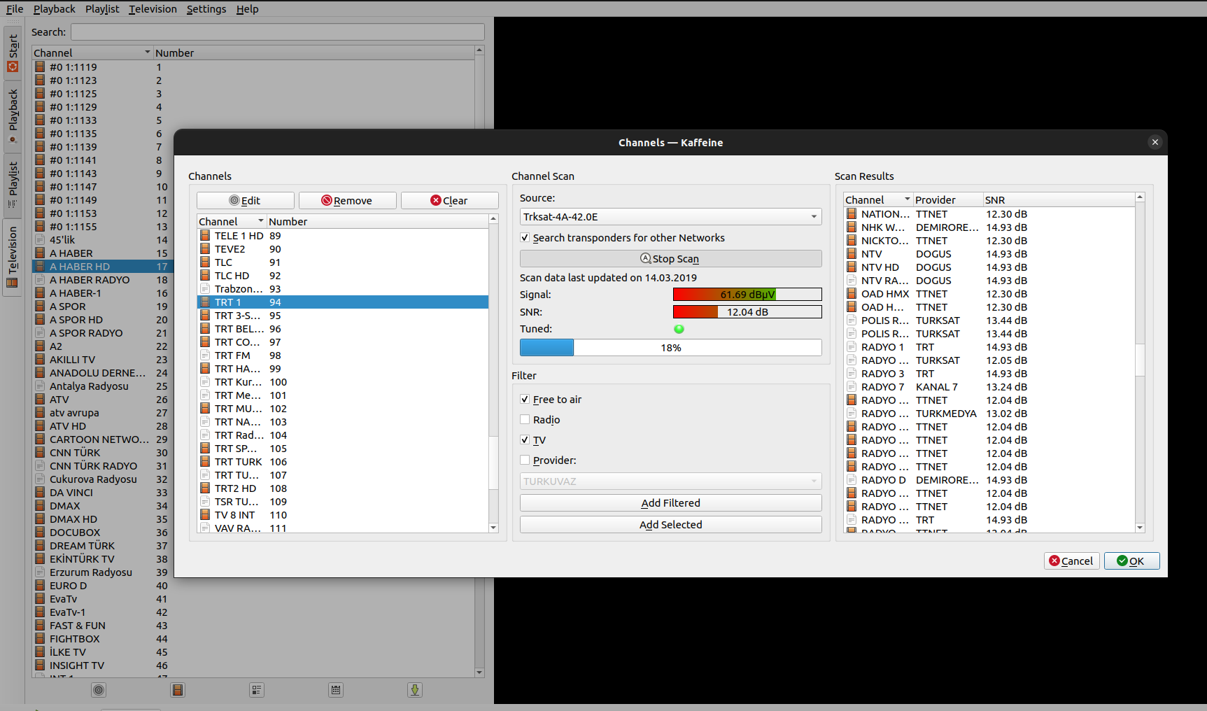Click the 18% scan progress bar
The image size is (1207, 711).
(x=670, y=348)
